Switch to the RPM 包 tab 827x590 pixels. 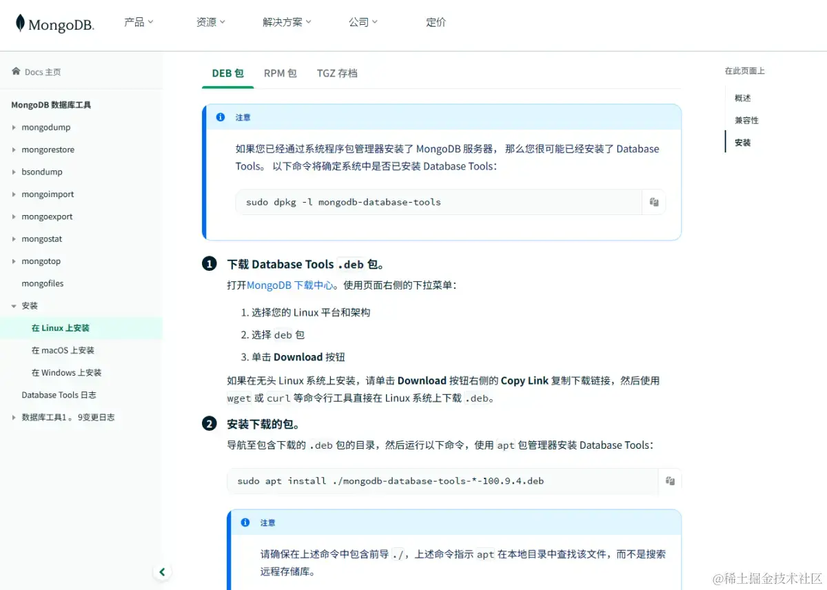[280, 73]
